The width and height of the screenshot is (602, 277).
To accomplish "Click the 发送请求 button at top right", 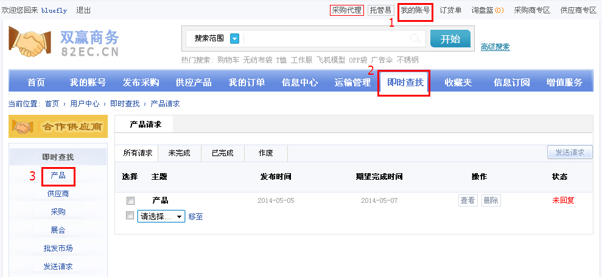I will point(569,152).
